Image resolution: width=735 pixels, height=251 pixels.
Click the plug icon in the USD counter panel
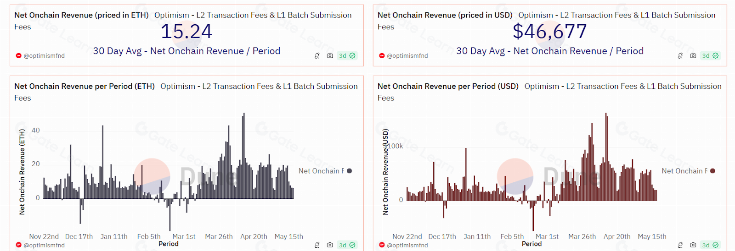[680, 56]
